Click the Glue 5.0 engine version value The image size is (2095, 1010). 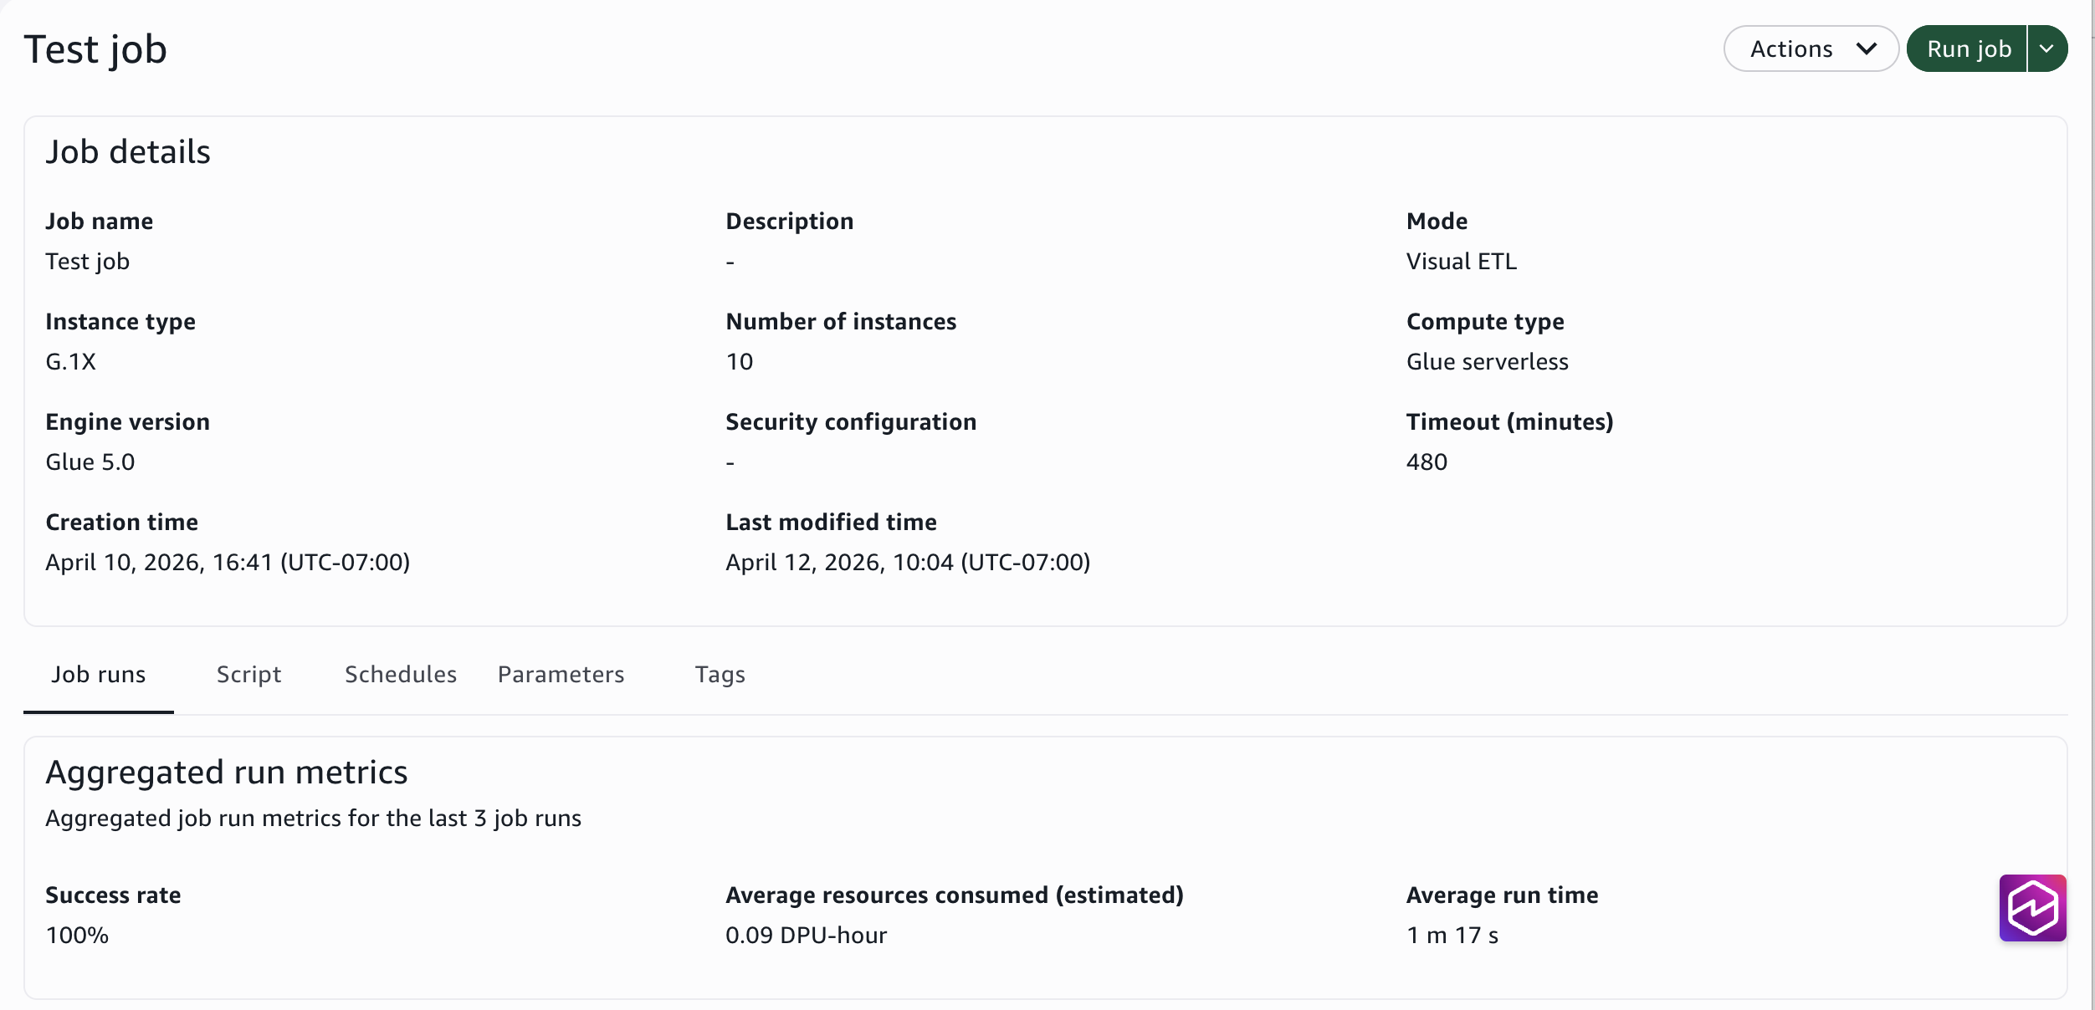tap(90, 462)
